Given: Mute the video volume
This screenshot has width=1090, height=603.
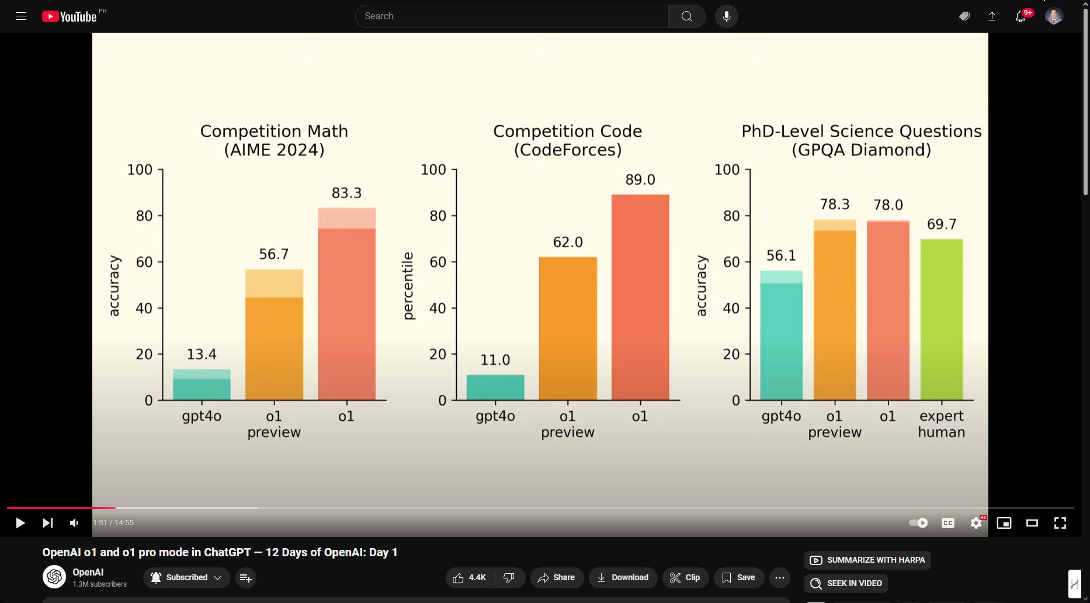Looking at the screenshot, I should pos(74,523).
